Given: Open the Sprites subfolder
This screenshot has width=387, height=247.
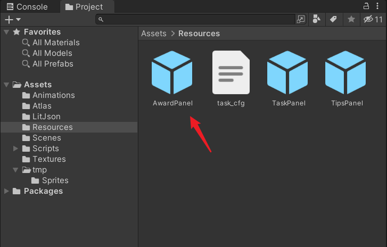Looking at the screenshot, I should [50, 180].
